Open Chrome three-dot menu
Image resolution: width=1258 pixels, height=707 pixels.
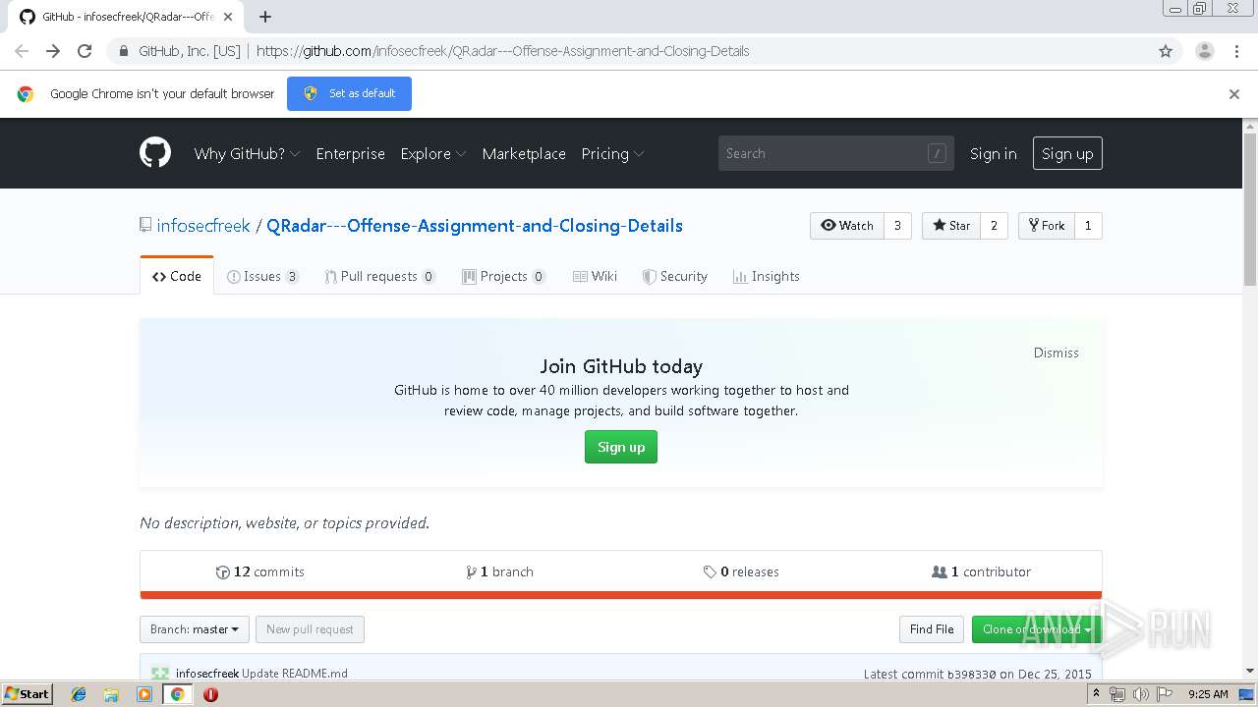(x=1236, y=51)
